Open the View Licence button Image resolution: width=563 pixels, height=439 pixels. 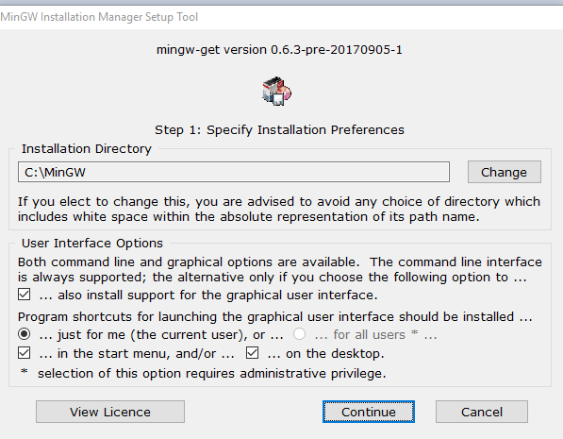(110, 412)
